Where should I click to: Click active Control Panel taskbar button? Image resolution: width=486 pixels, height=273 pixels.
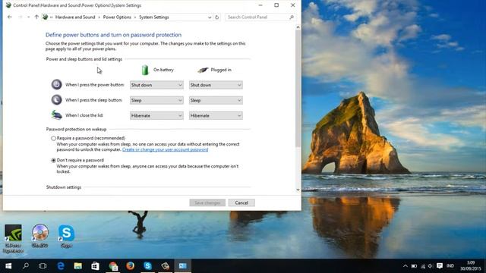(x=182, y=266)
